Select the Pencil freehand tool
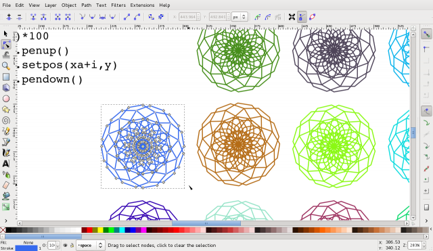 point(6,131)
